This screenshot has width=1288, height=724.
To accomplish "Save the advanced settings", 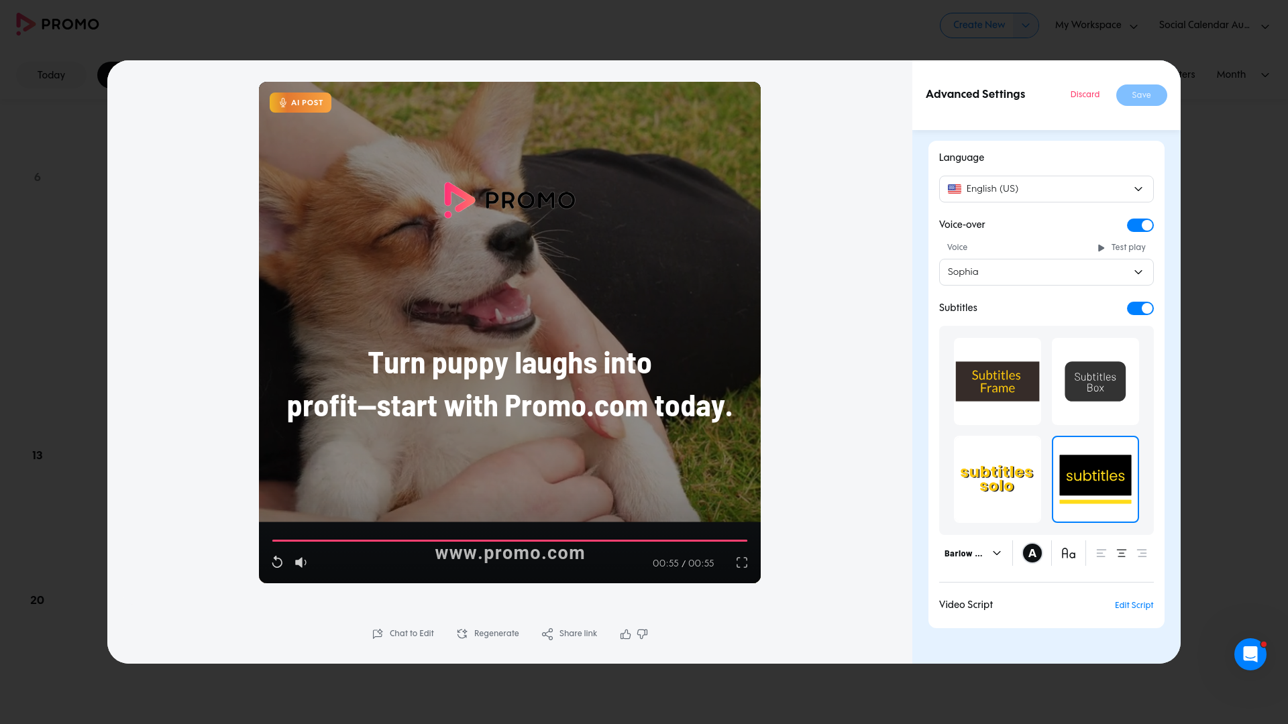I will 1142,95.
